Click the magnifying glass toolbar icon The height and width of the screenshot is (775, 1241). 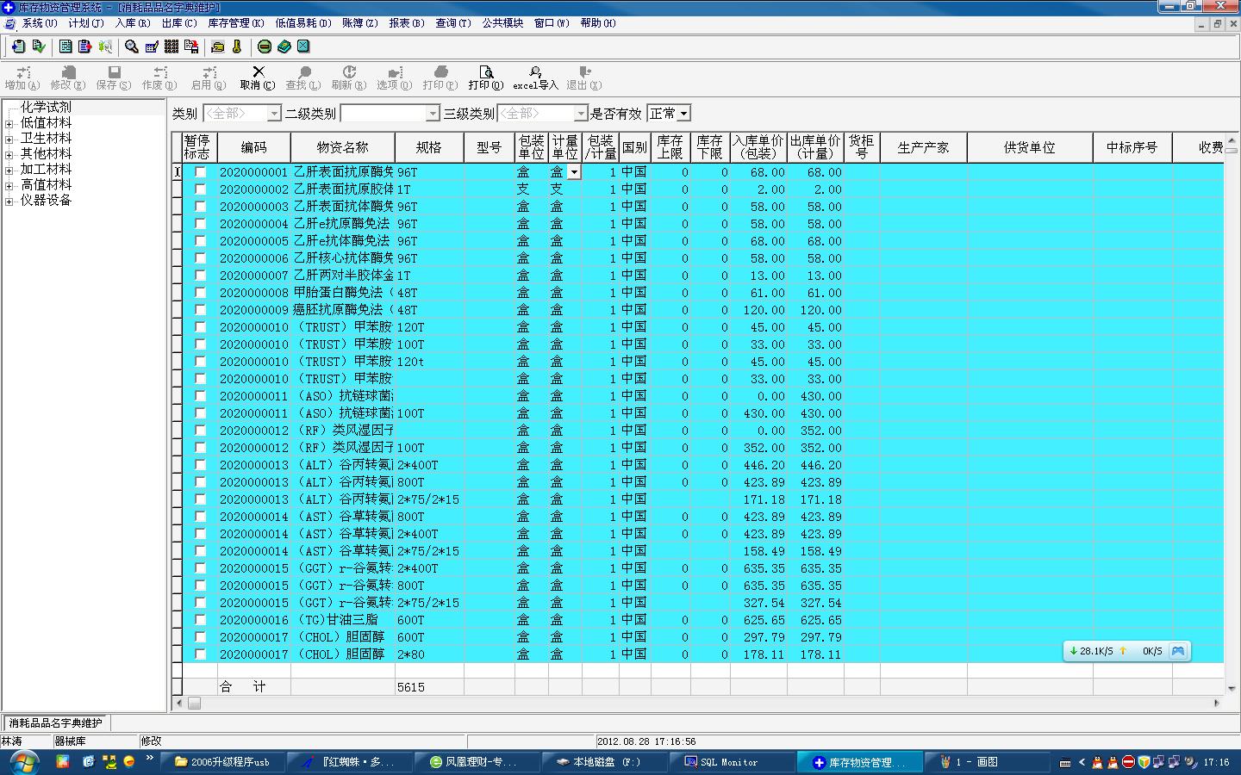coord(131,46)
